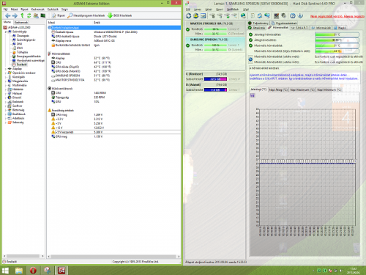The width and height of the screenshot is (366, 275).
Task: Go forward with AIDA64 blue right arrow
Action: point(15,15)
